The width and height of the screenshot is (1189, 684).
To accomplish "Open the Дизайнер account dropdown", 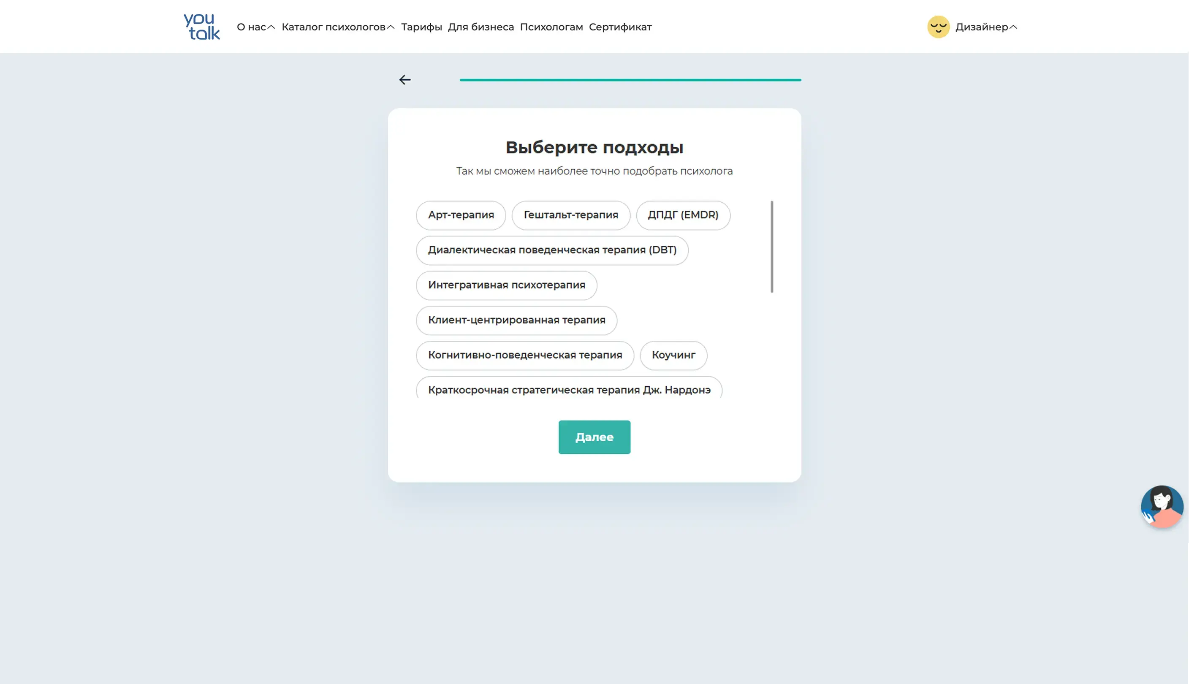I will click(985, 27).
